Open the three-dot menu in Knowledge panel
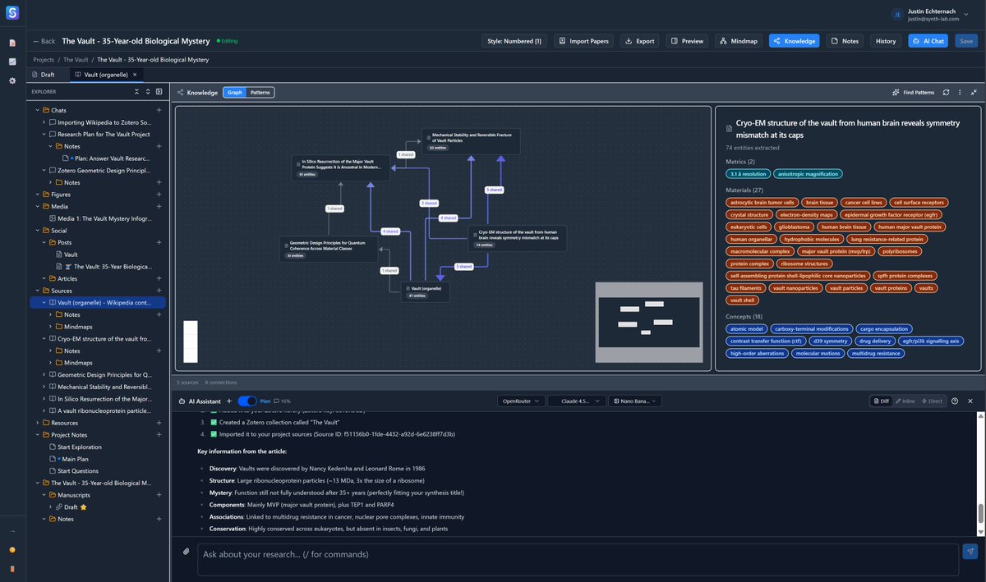This screenshot has height=582, width=986. 960,93
